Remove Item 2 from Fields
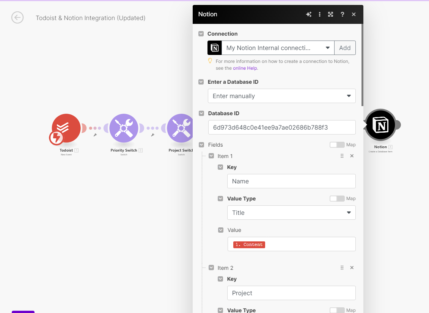 tap(352, 268)
